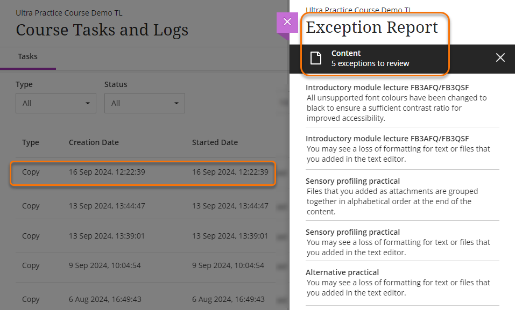Click the '5 exceptions to review' text

(370, 63)
